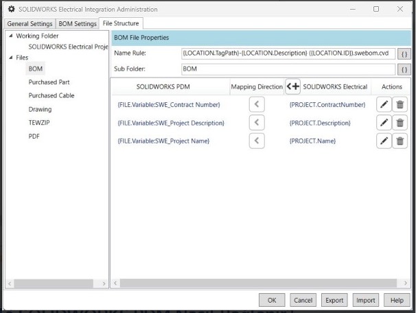The image size is (416, 313).
Task: Select TEWZIP file type
Action: point(39,123)
